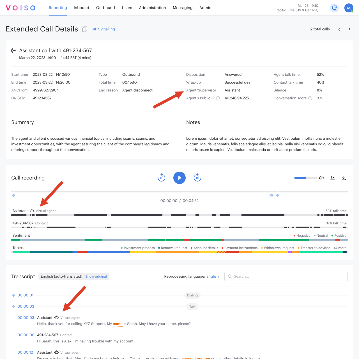Toggle the 1x playback speed control
Image resolution: width=359 pixels, height=359 pixels.
[332, 178]
